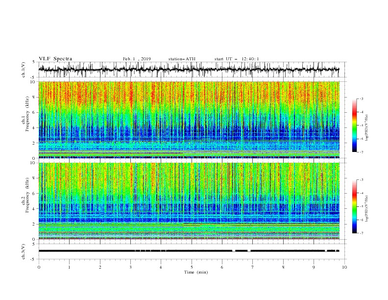Click the "-3" tick on upper color bar
Image resolution: width=388 pixels, height=300 pixels.
coord(361,99)
